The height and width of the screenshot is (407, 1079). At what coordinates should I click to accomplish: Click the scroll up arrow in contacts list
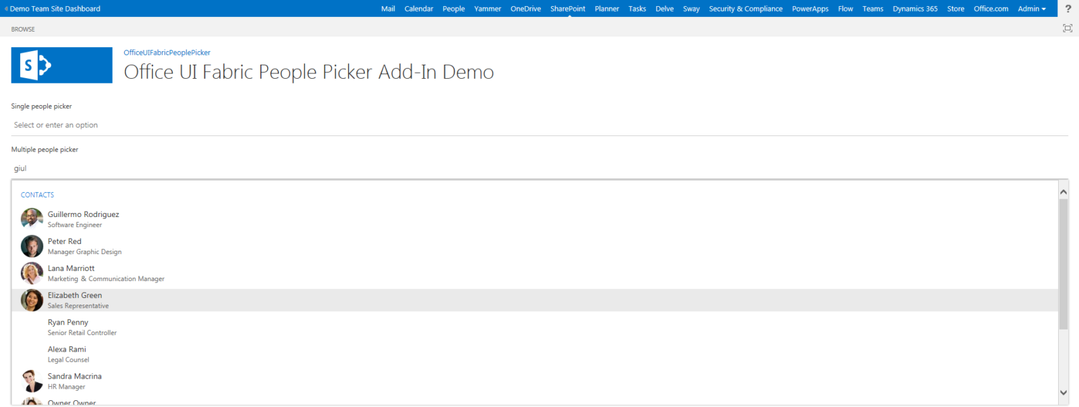[x=1063, y=192]
